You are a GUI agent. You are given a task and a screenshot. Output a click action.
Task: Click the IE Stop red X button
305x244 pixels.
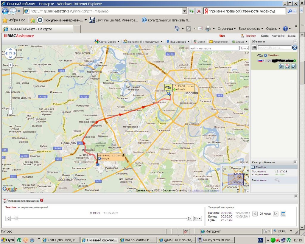(199, 11)
